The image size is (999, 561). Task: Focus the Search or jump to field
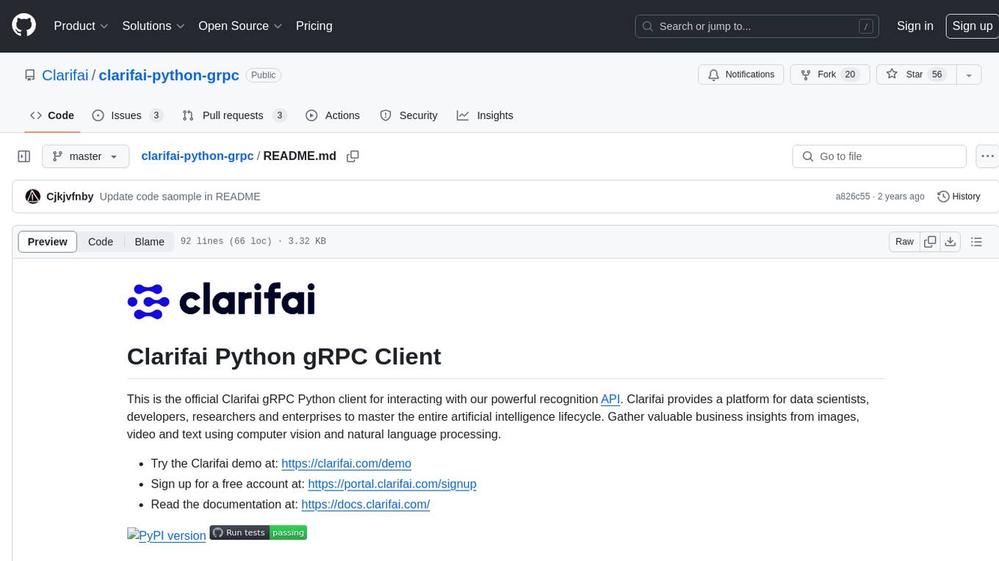click(757, 26)
